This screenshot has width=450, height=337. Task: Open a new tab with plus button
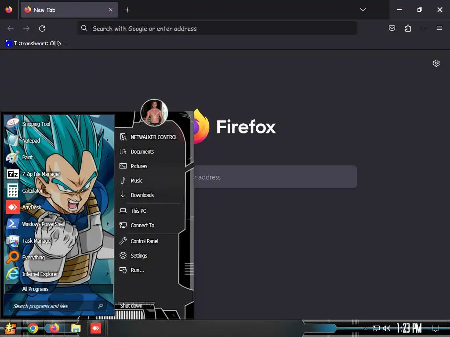tap(127, 10)
